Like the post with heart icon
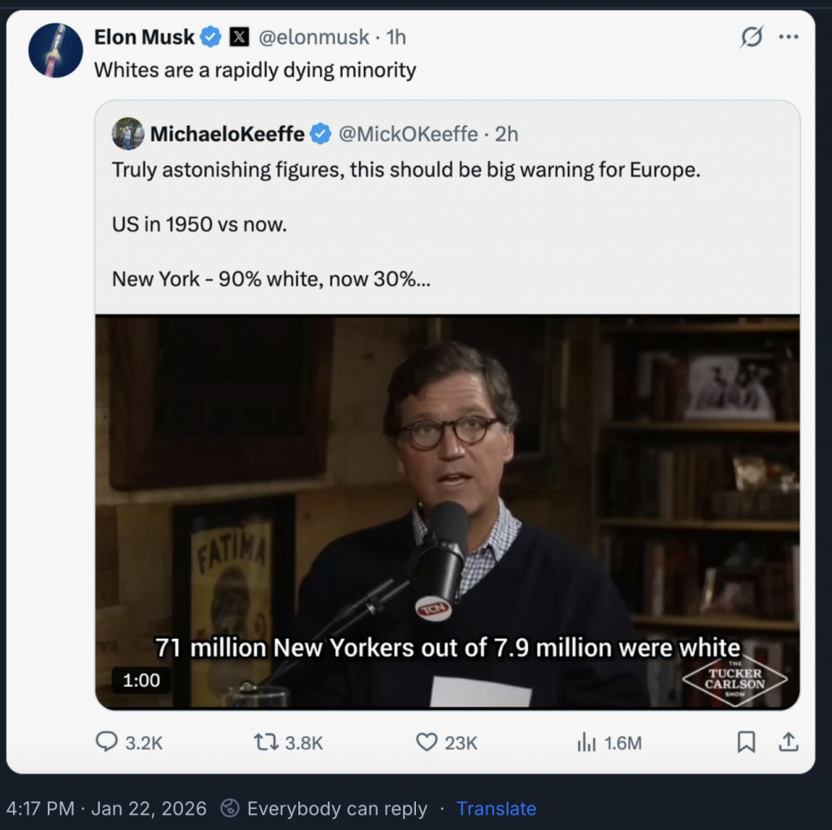The height and width of the screenshot is (830, 832). point(427,741)
